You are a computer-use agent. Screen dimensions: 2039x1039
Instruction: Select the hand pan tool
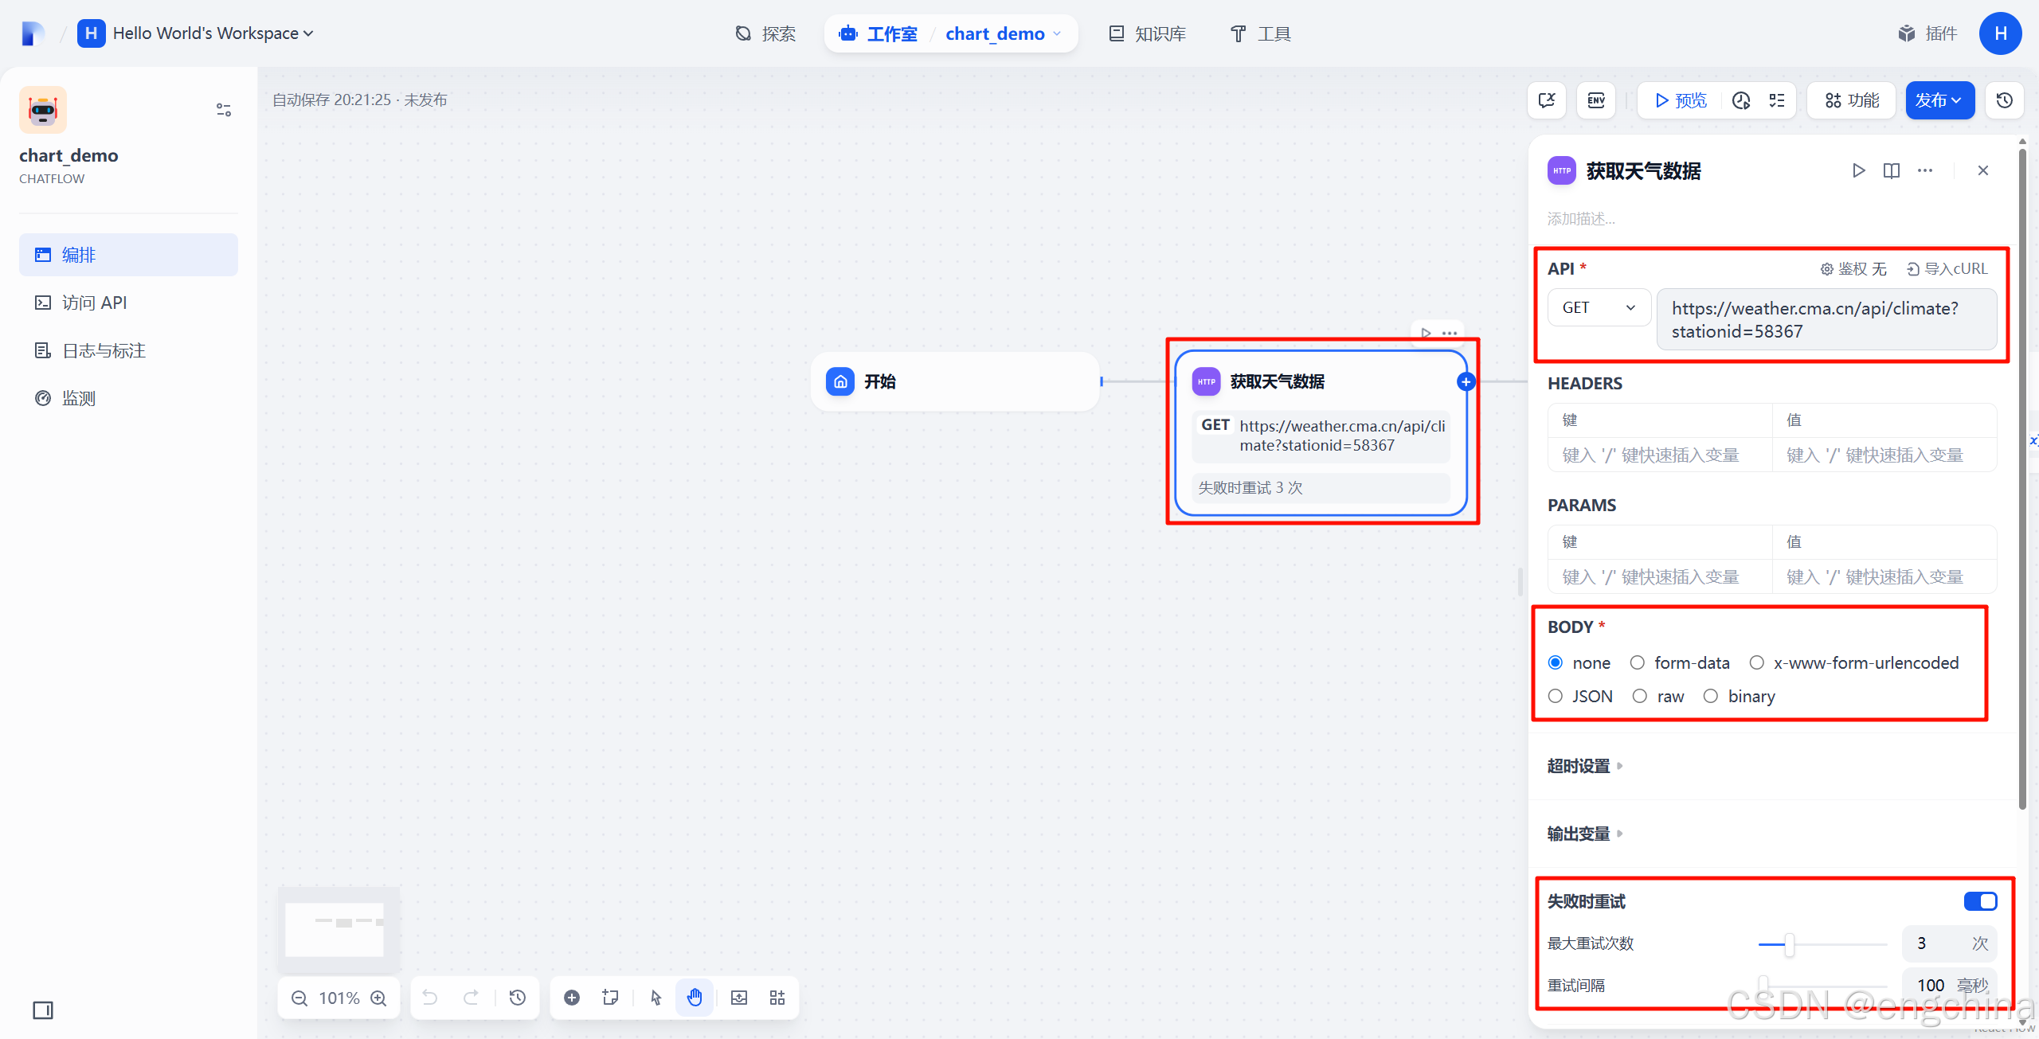click(x=695, y=998)
